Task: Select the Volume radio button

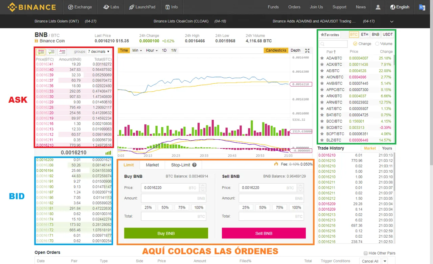Action: click(377, 44)
